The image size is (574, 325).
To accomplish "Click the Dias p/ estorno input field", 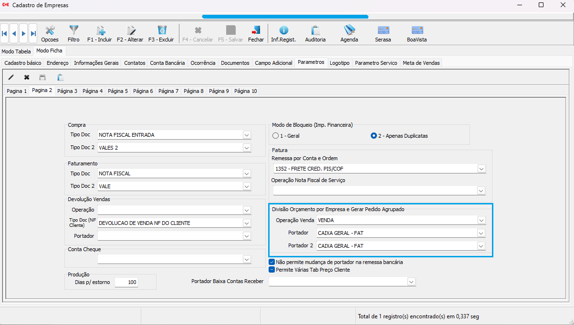I will point(126,283).
